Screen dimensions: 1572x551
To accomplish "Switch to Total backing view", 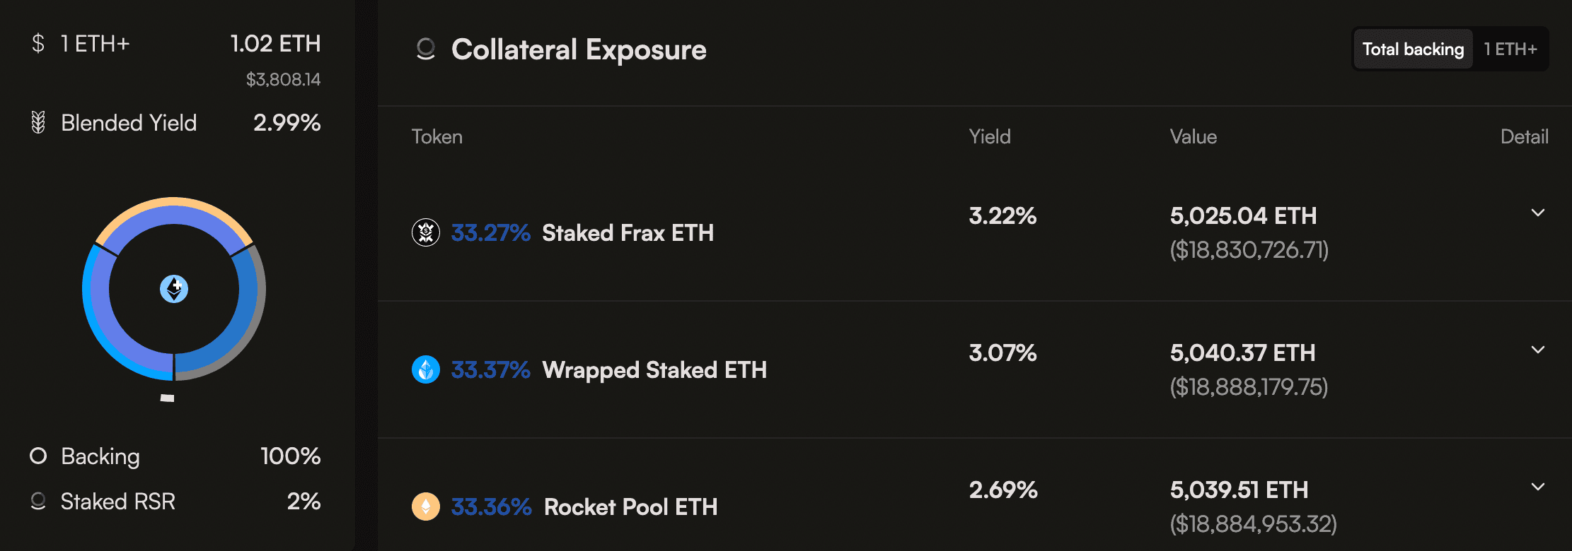I will tap(1413, 49).
